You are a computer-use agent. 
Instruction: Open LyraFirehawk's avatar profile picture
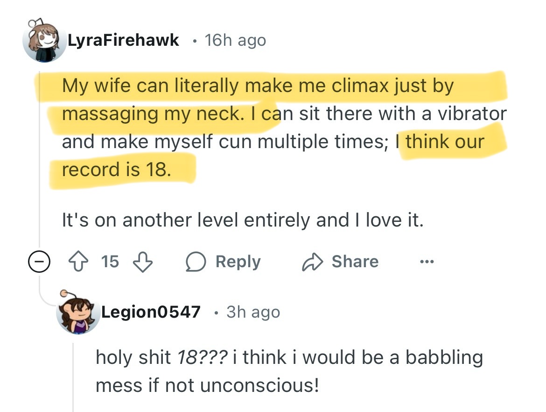point(44,41)
